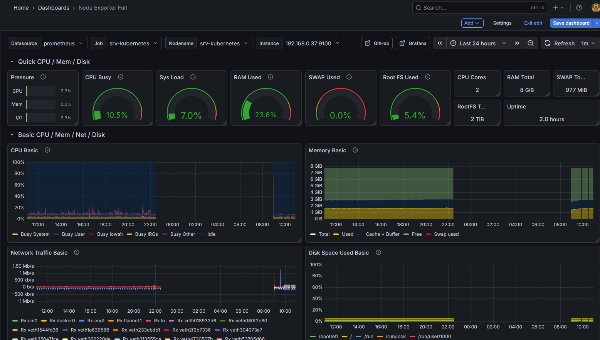Screen dimensions: 600x340
Task: Click the CPU pressure bar gauge
Action: 41,91
